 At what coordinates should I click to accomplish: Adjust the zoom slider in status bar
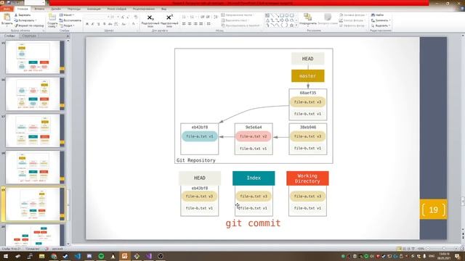coord(444,249)
